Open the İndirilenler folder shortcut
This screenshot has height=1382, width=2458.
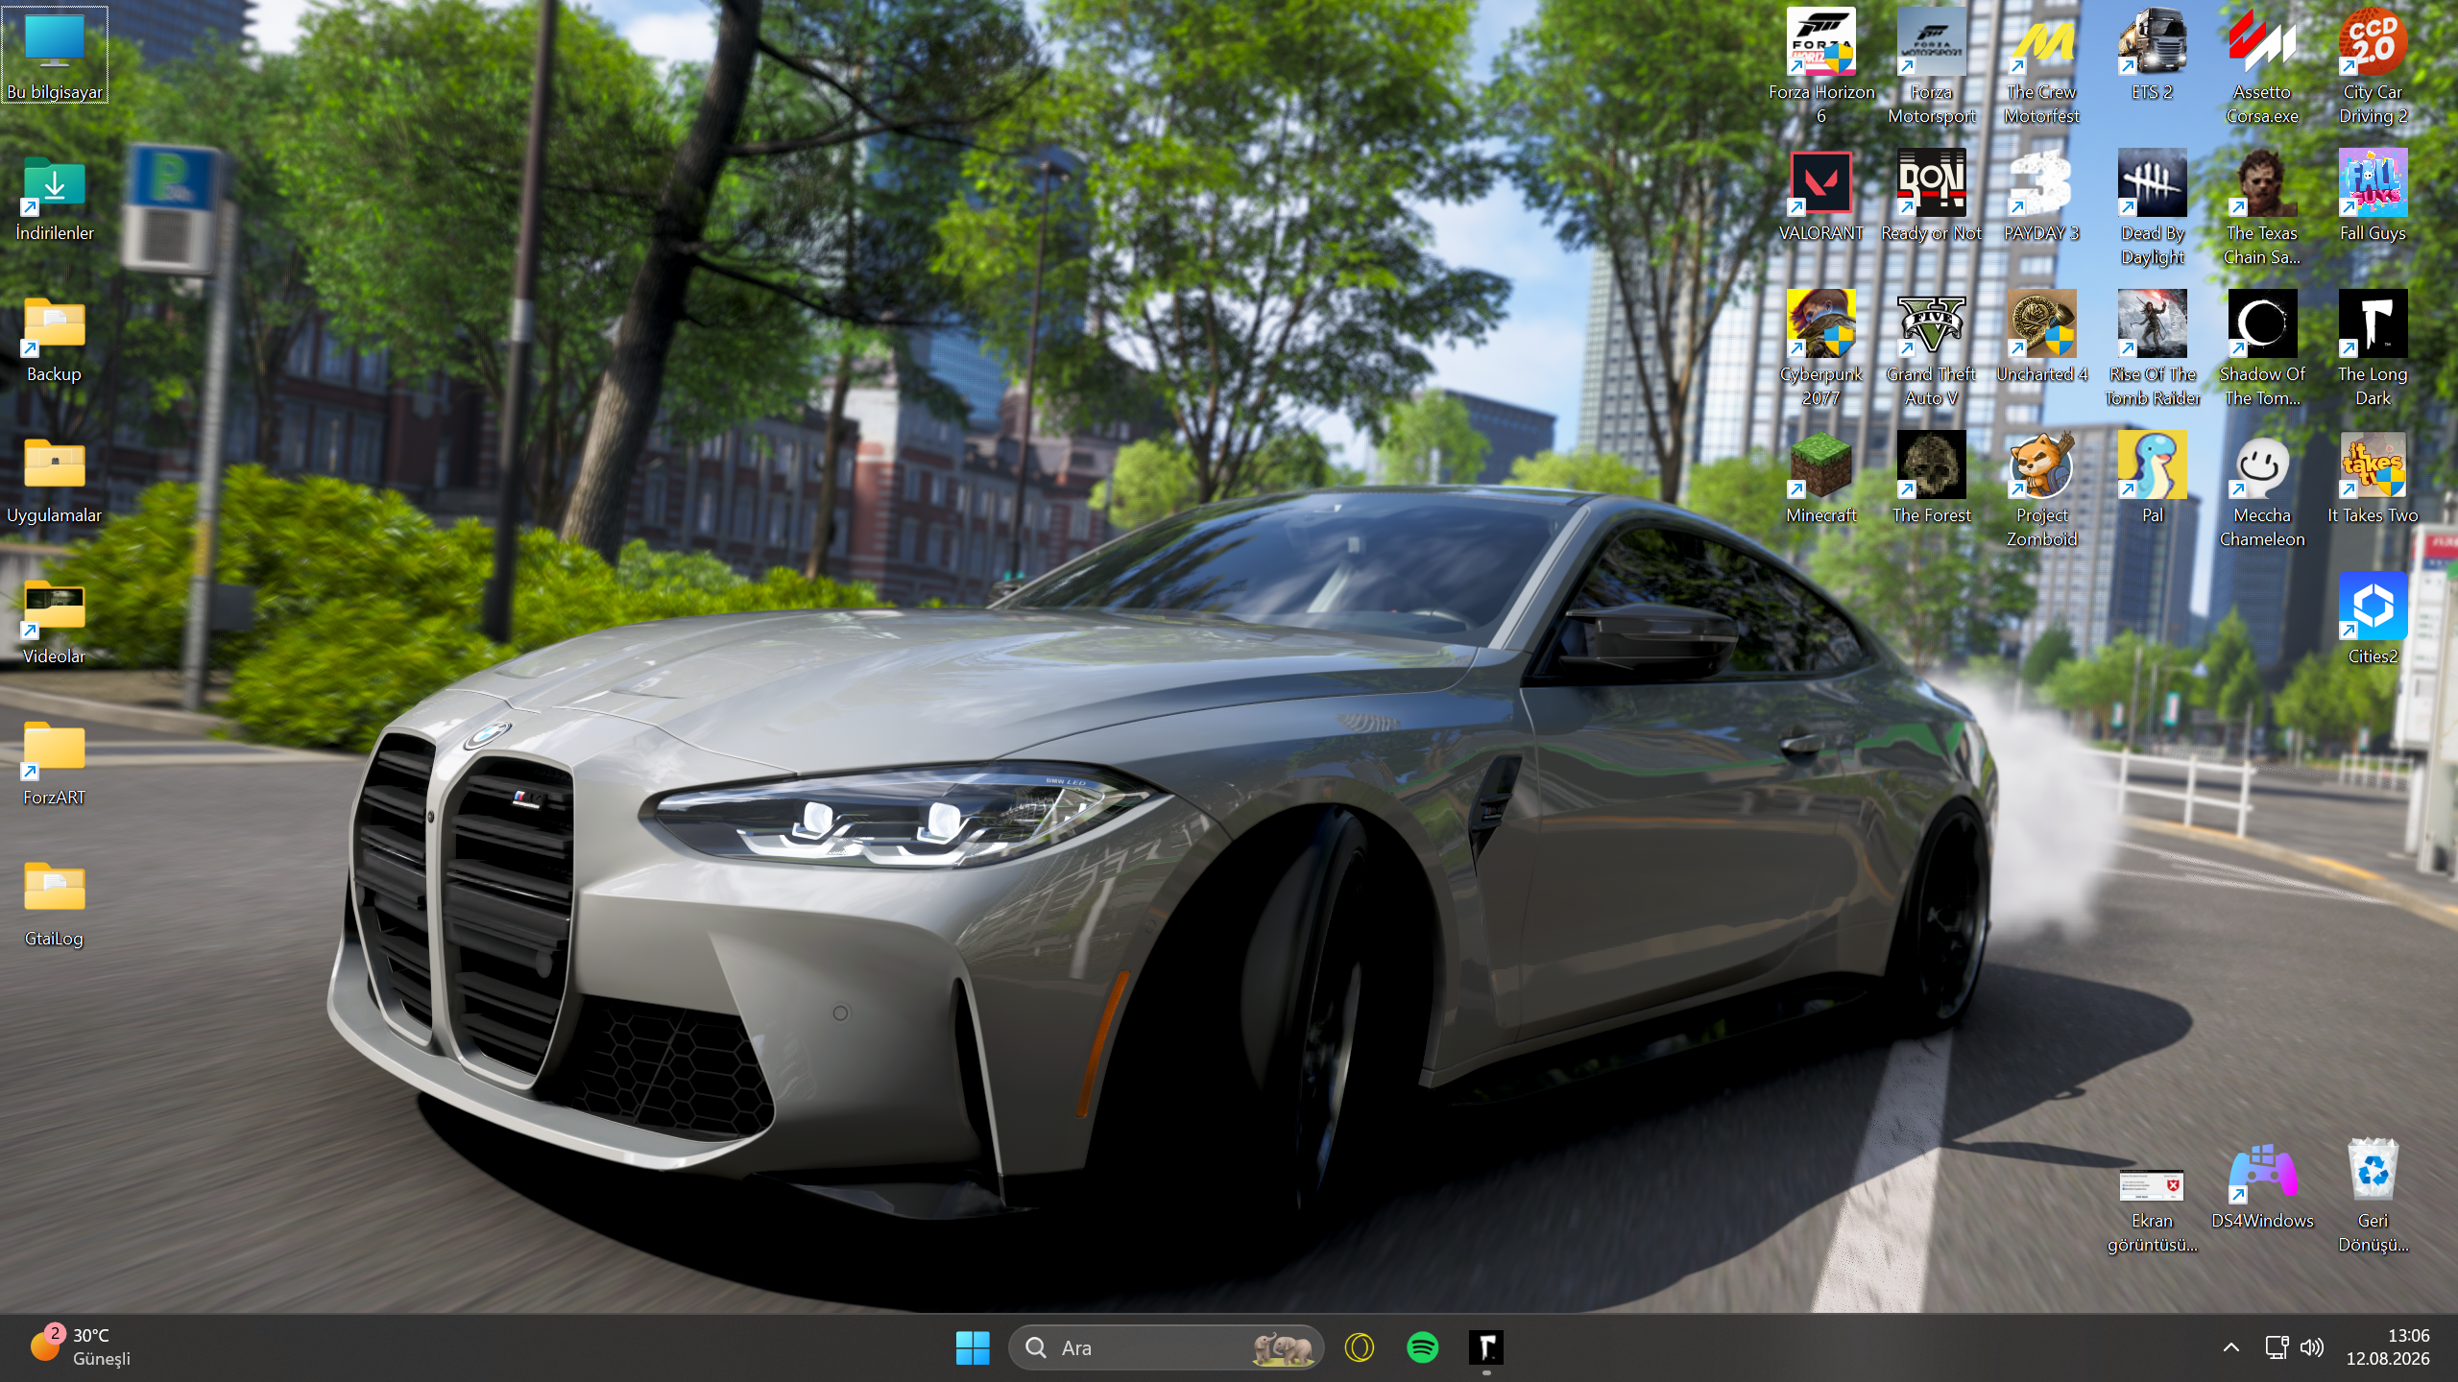[x=55, y=199]
